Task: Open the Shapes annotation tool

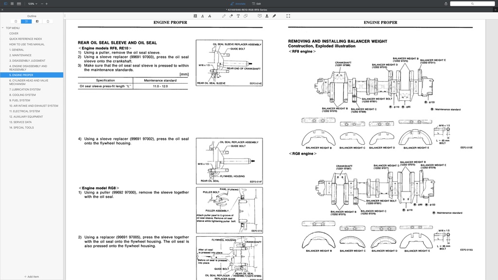Action: 246,16
